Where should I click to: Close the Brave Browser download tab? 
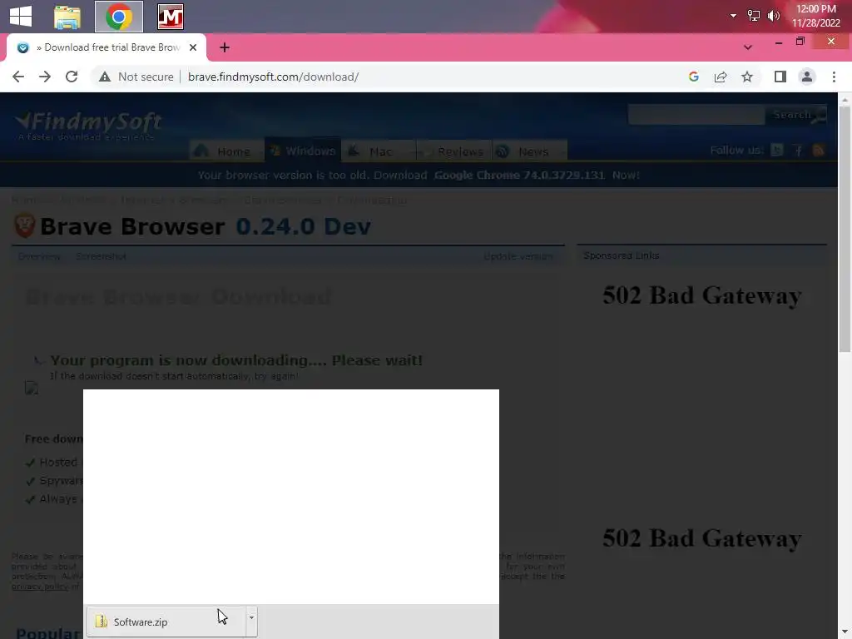193,47
